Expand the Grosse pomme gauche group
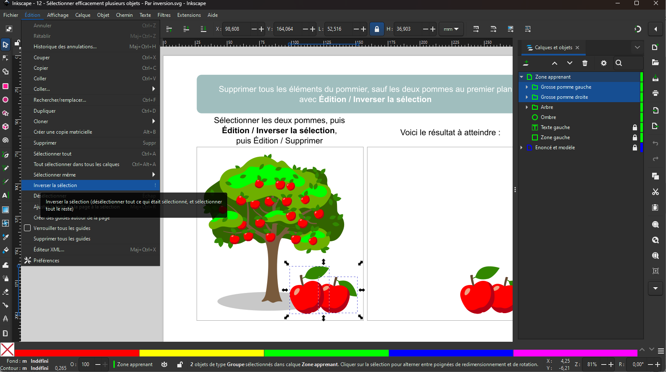The image size is (666, 372). [527, 87]
